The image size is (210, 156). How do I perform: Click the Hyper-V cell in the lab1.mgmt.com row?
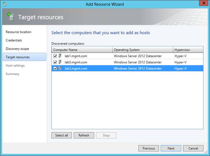tap(180, 56)
